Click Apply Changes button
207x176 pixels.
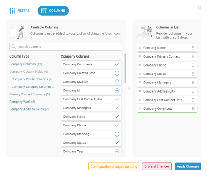tap(188, 167)
